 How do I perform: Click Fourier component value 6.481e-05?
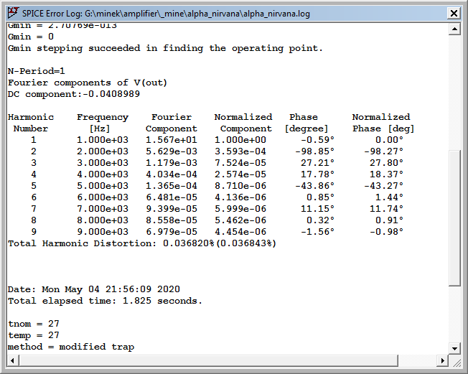pos(172,197)
